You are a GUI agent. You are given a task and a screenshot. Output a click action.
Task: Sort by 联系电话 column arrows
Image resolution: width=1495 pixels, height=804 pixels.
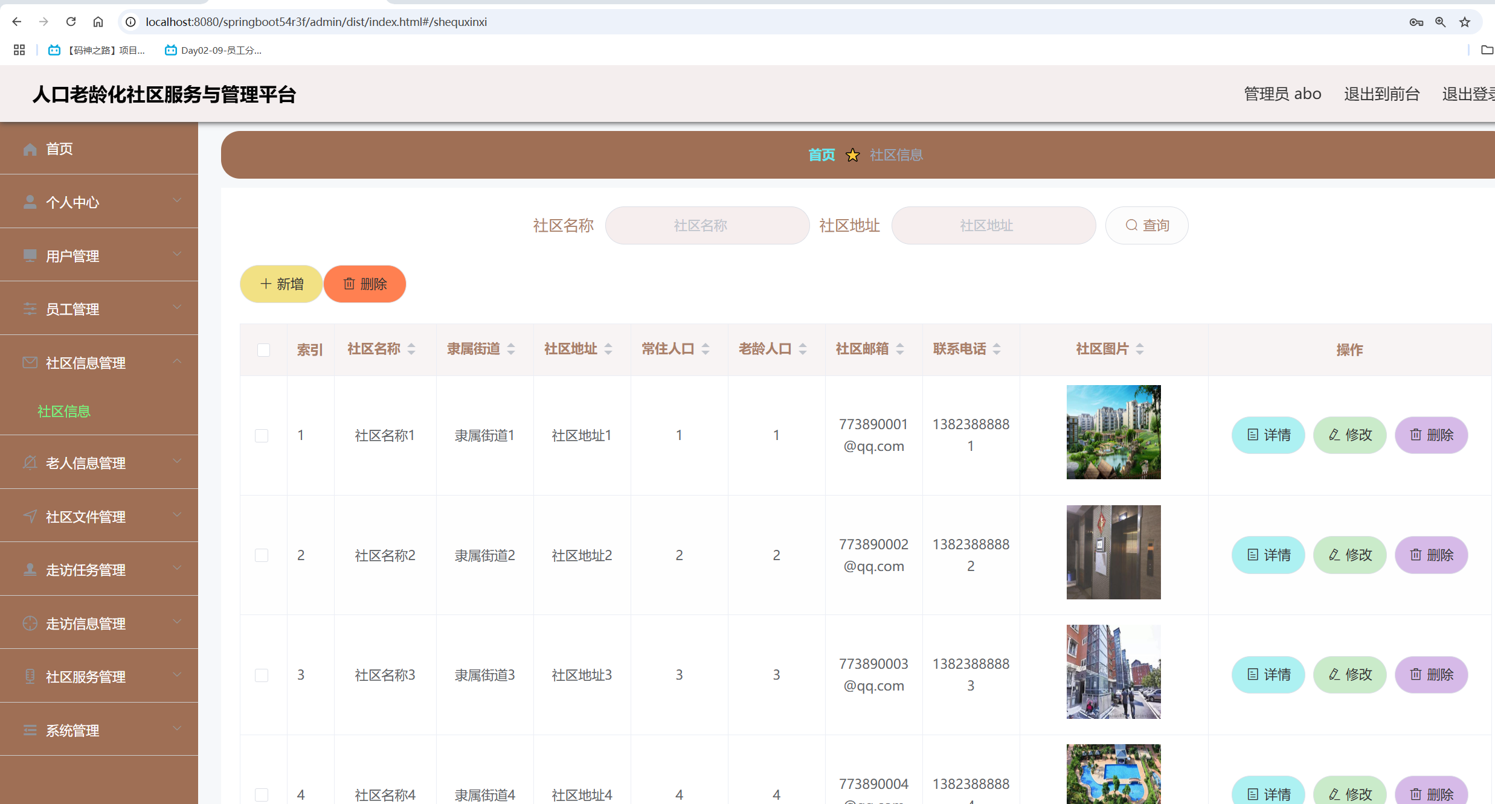click(997, 349)
